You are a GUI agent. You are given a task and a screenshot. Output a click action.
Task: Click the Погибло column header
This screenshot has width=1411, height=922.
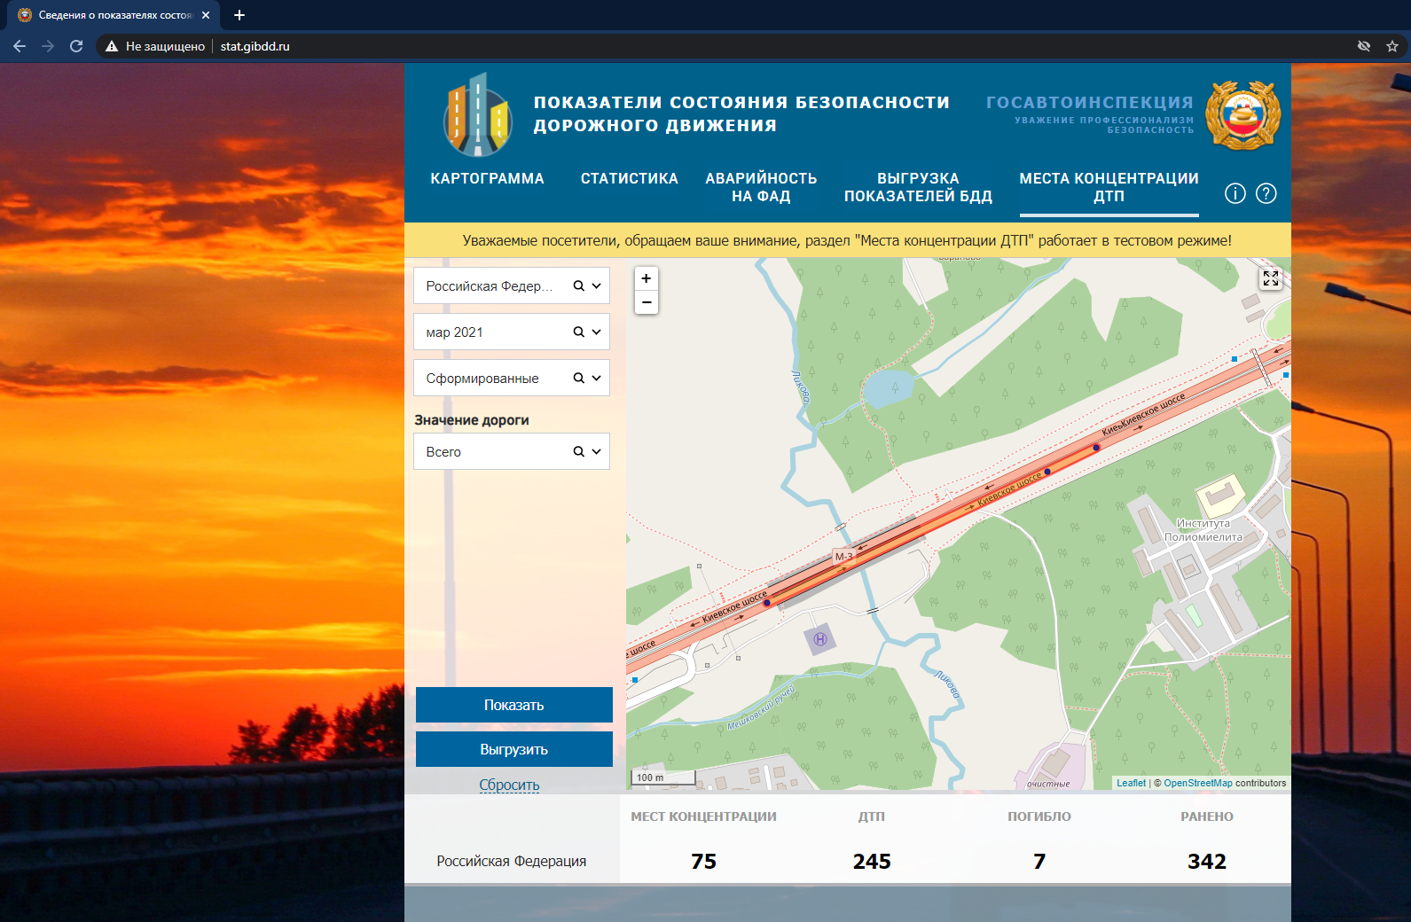[x=1039, y=817]
